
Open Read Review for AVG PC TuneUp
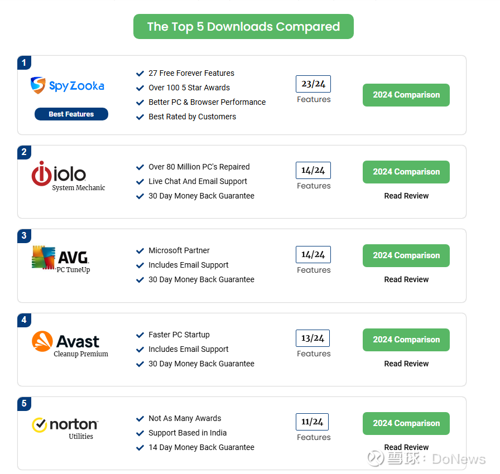pyautogui.click(x=406, y=279)
